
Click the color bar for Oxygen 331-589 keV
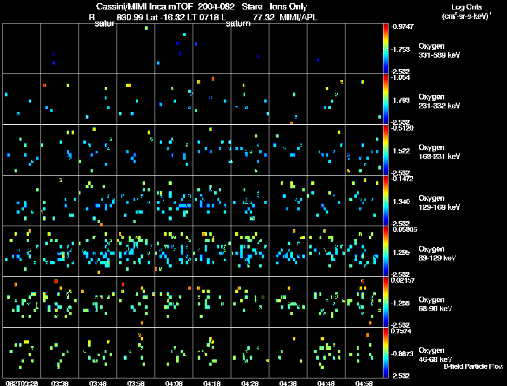click(x=385, y=48)
